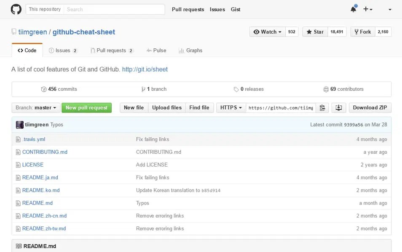402x252 pixels.
Task: Open the HTTPS protocol dropdown
Action: (230, 108)
